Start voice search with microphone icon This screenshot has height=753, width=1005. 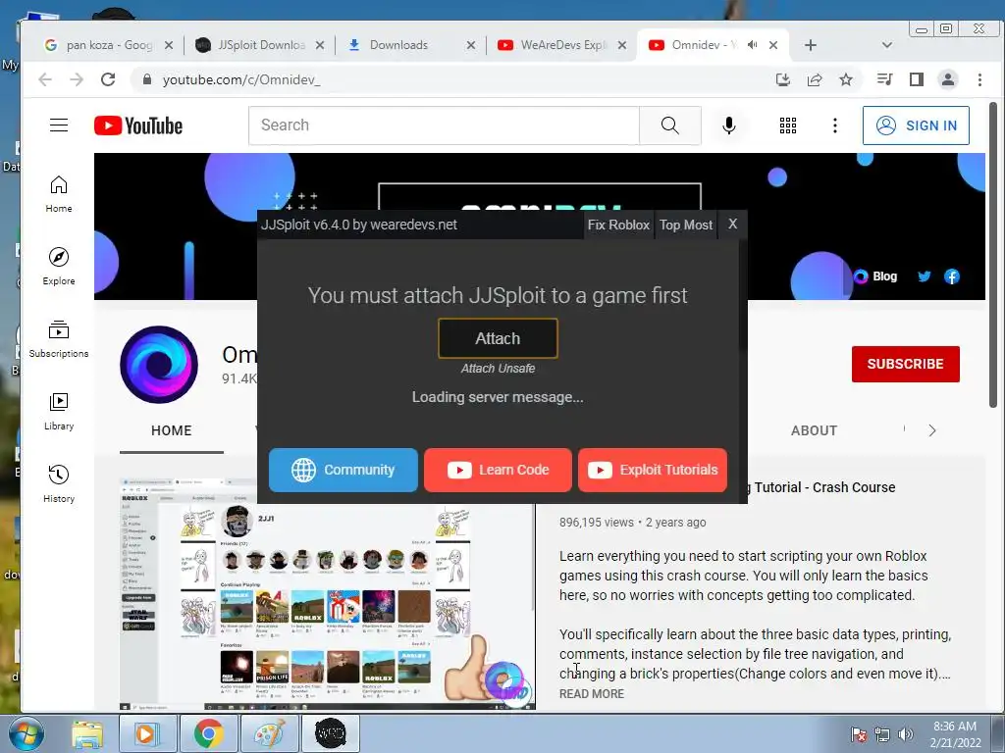click(728, 125)
